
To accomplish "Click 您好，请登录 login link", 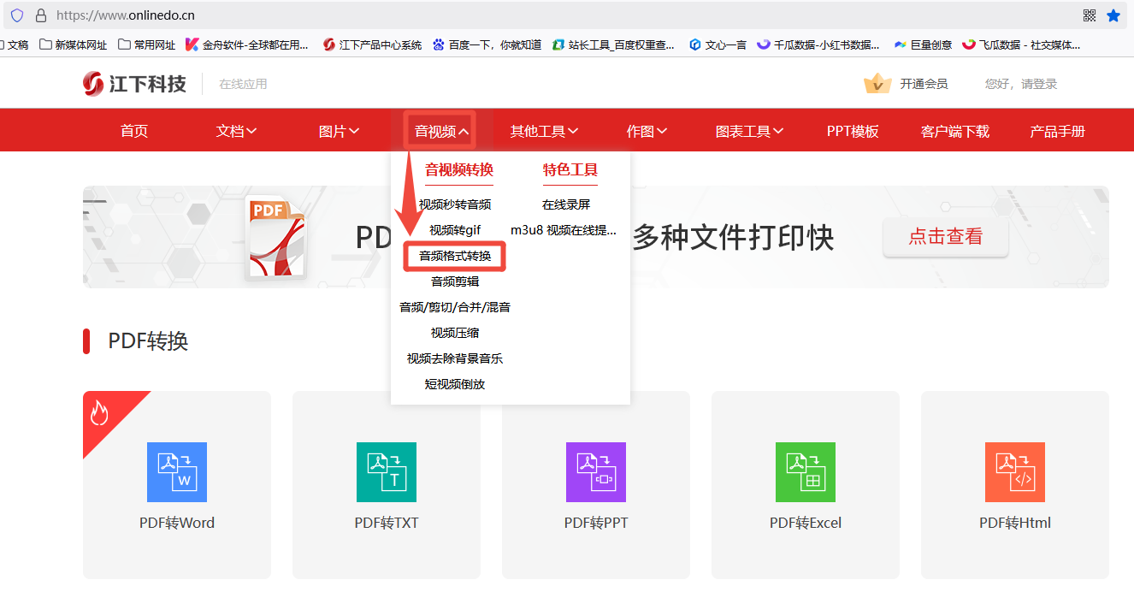I will click(1021, 84).
